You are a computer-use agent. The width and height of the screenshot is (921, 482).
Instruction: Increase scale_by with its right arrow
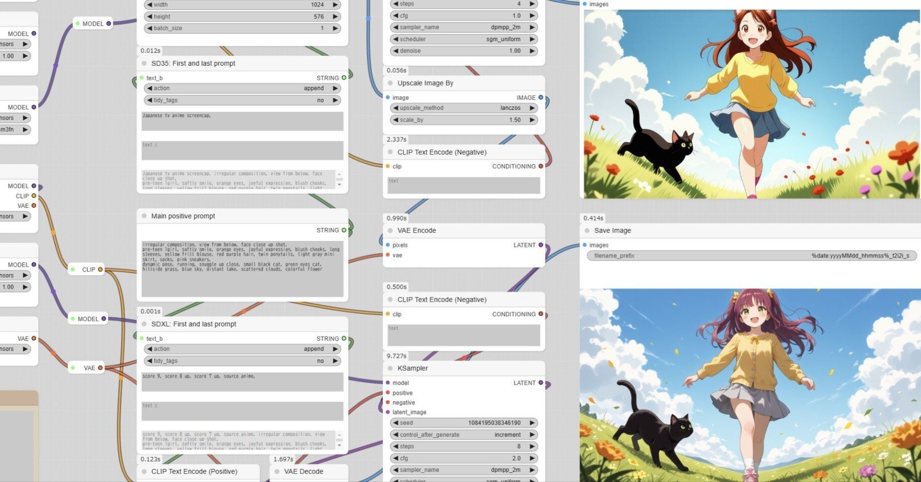click(x=532, y=120)
